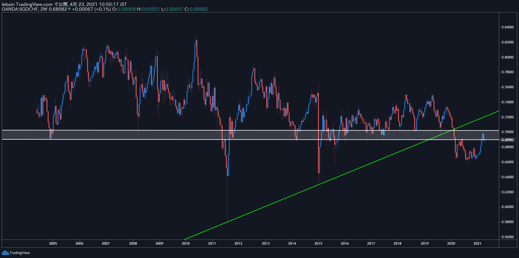Click the 2020 year label on time axis
The image size is (519, 258).
coord(451,243)
